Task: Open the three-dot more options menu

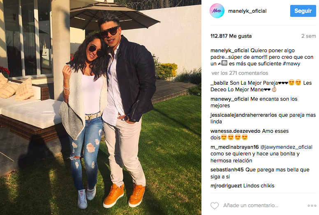Action: [312, 206]
